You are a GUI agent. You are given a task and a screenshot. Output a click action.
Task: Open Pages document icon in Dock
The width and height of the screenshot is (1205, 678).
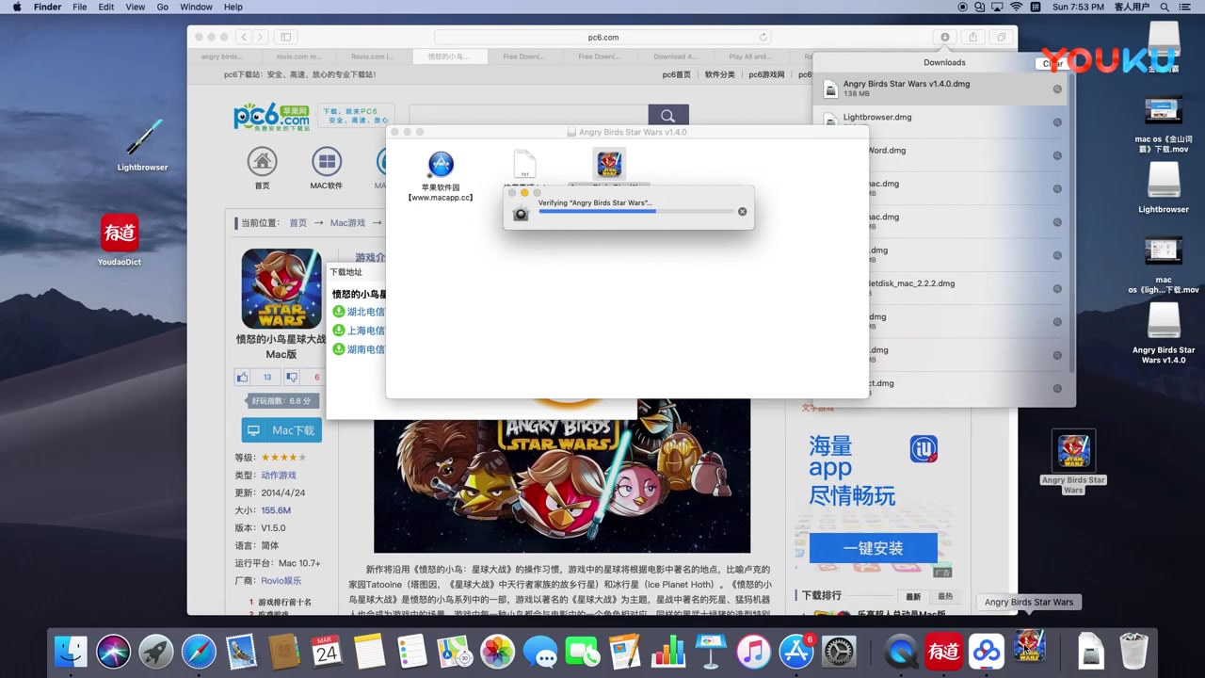[x=625, y=652]
